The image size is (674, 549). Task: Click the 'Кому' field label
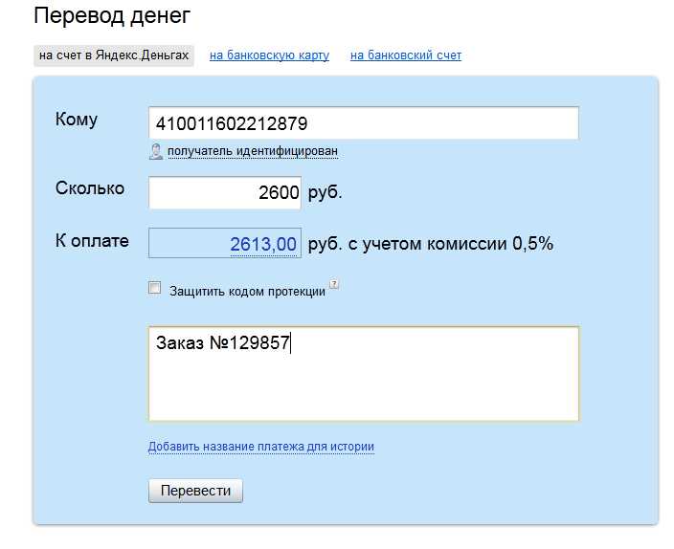click(x=77, y=120)
